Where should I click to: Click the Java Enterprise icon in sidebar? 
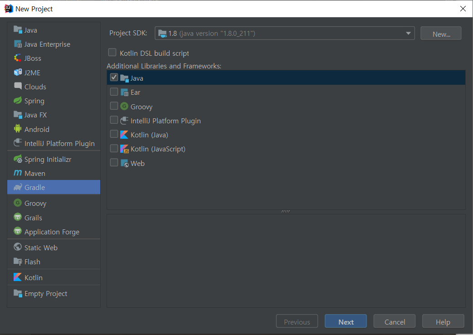[18, 44]
